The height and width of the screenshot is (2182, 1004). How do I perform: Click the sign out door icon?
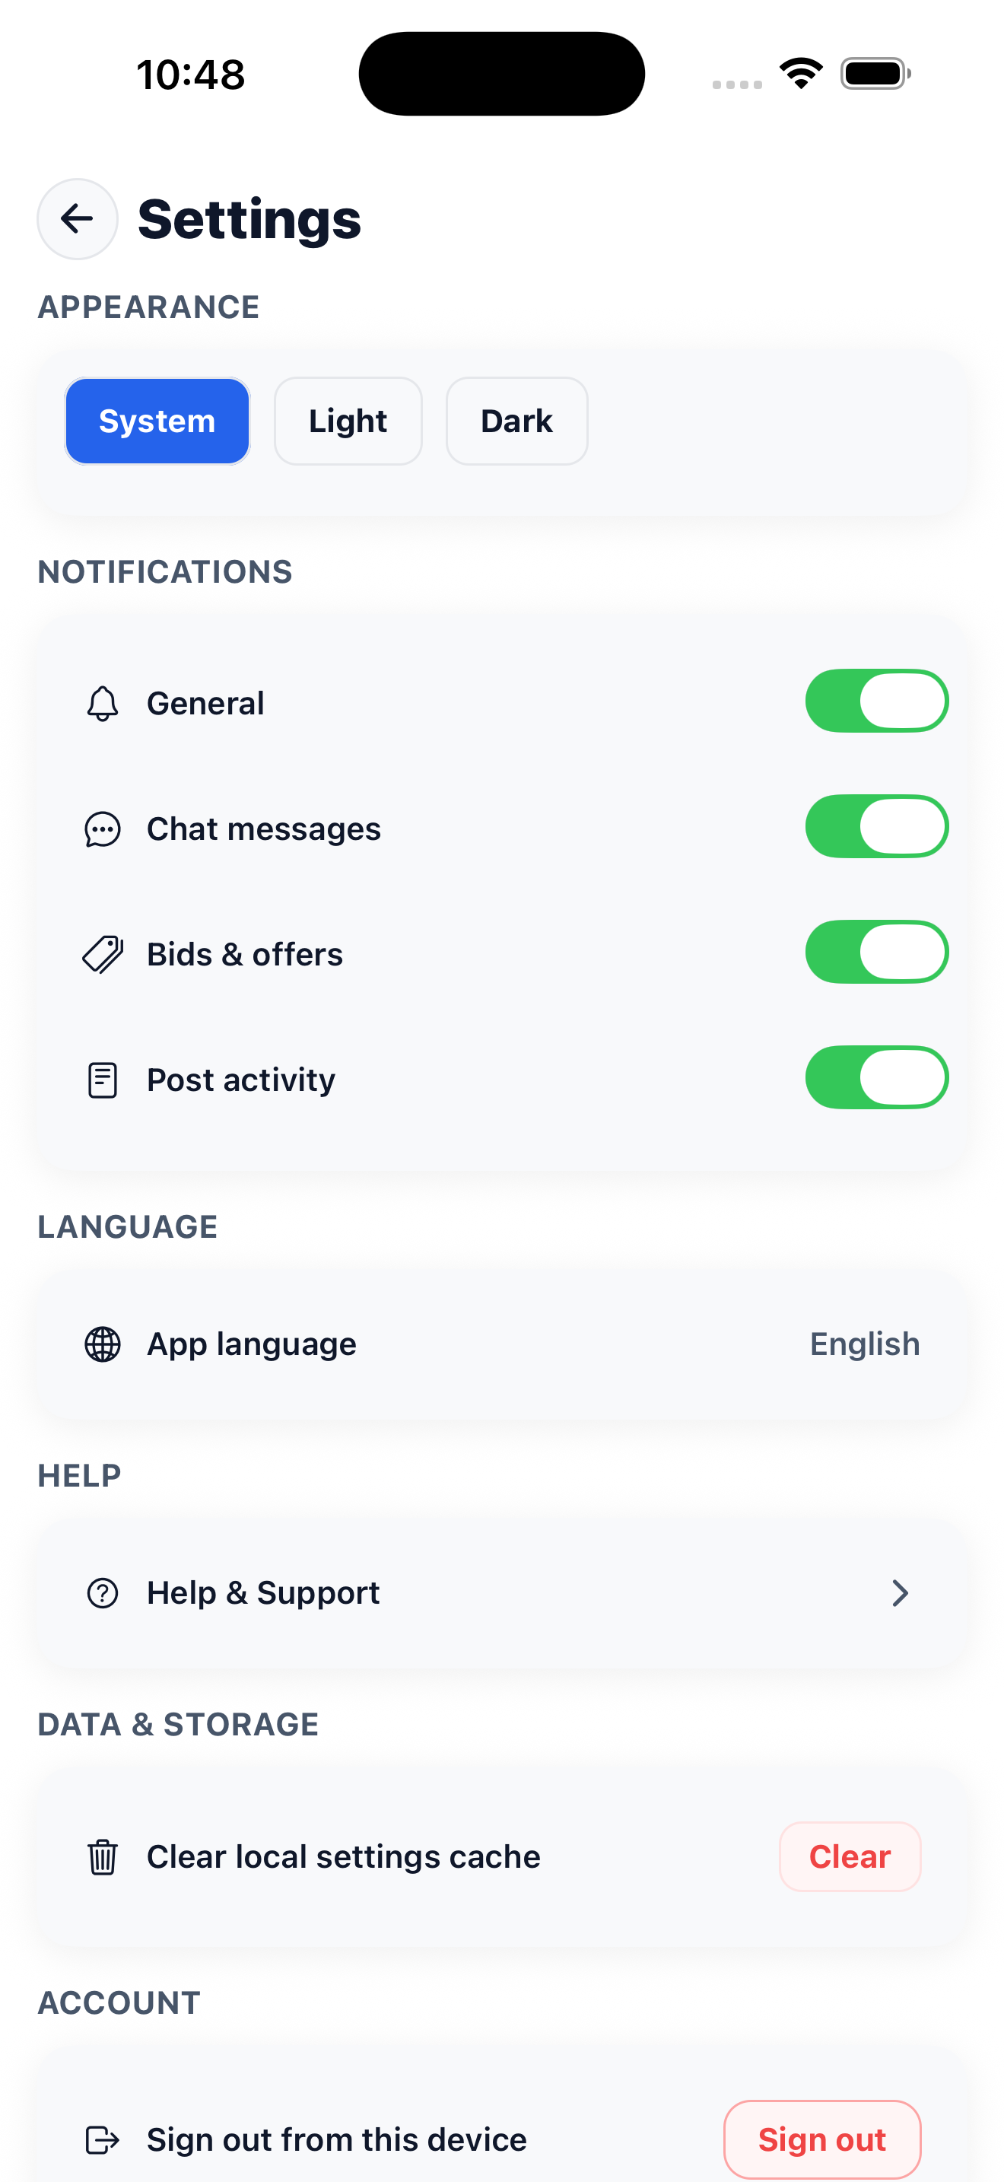[x=103, y=2139]
